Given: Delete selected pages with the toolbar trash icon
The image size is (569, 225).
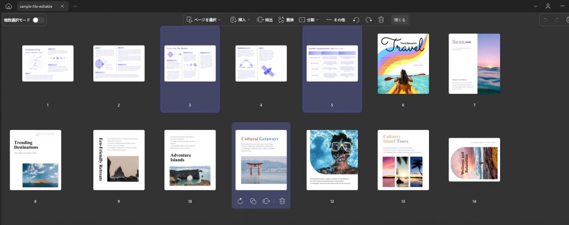Looking at the screenshot, I should 381,19.
